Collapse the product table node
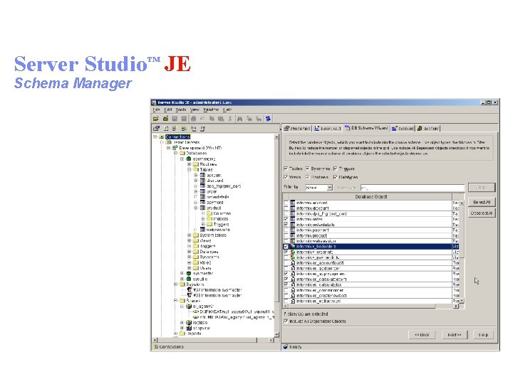Image resolution: width=513 pixels, height=384 pixels. [x=197, y=208]
